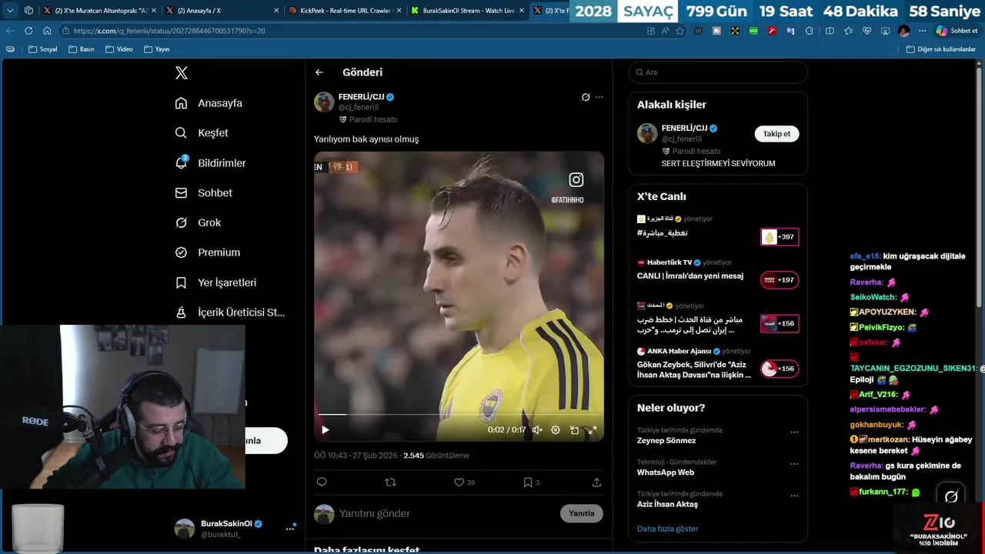The height and width of the screenshot is (554, 985).
Task: Open BurakSakinOl account menu dots
Action: tap(290, 528)
